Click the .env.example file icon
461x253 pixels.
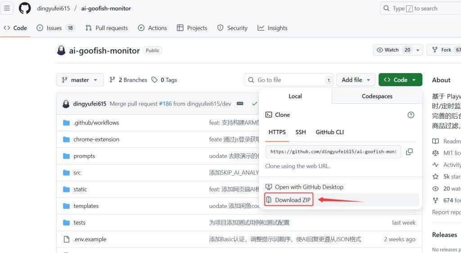coord(67,239)
